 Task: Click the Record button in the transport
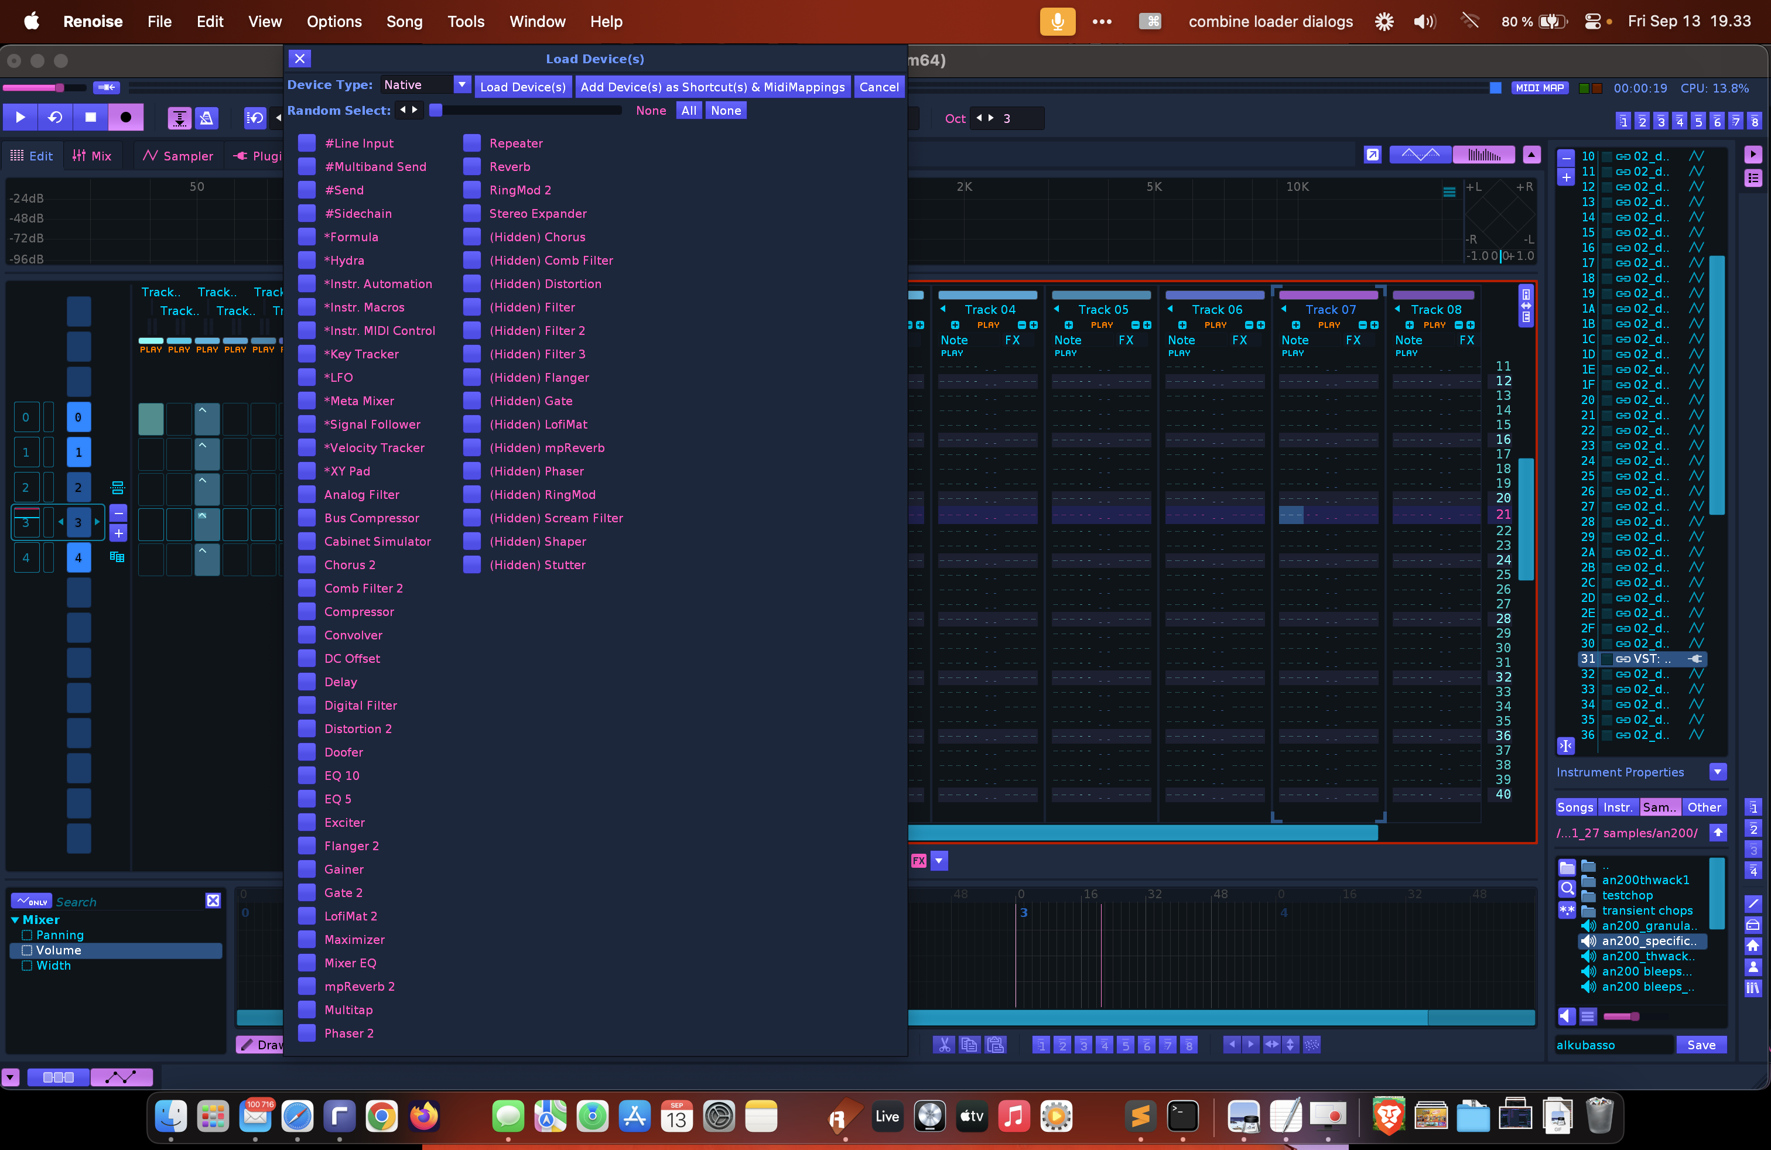(x=126, y=118)
